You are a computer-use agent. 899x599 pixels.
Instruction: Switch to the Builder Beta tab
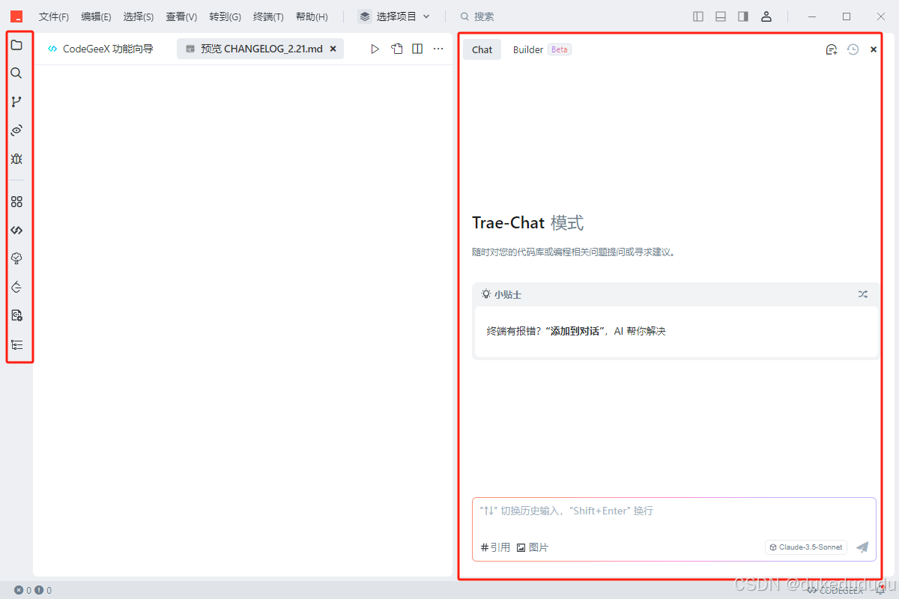click(542, 49)
